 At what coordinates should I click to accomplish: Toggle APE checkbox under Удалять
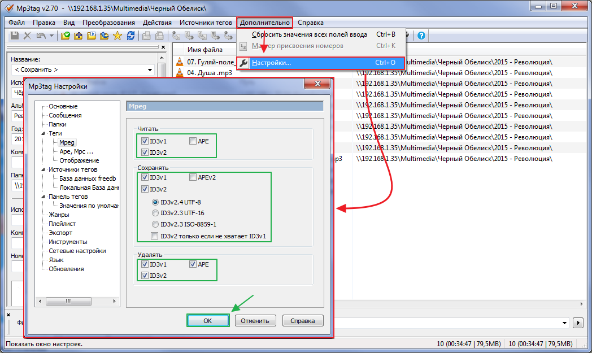tap(193, 264)
